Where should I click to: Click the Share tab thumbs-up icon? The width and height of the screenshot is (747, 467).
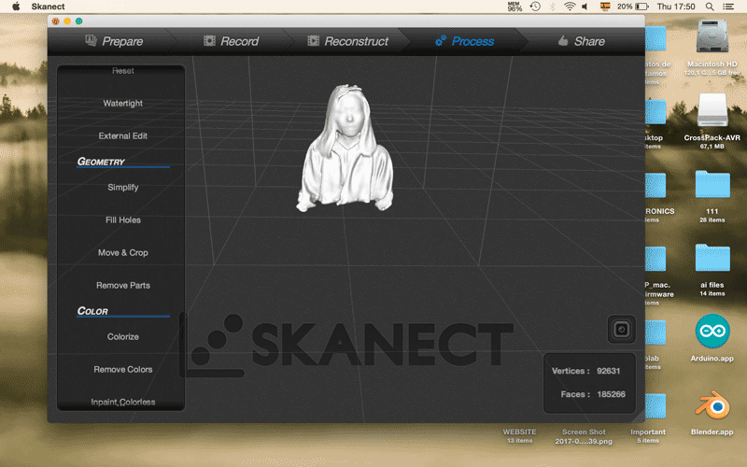coord(563,41)
